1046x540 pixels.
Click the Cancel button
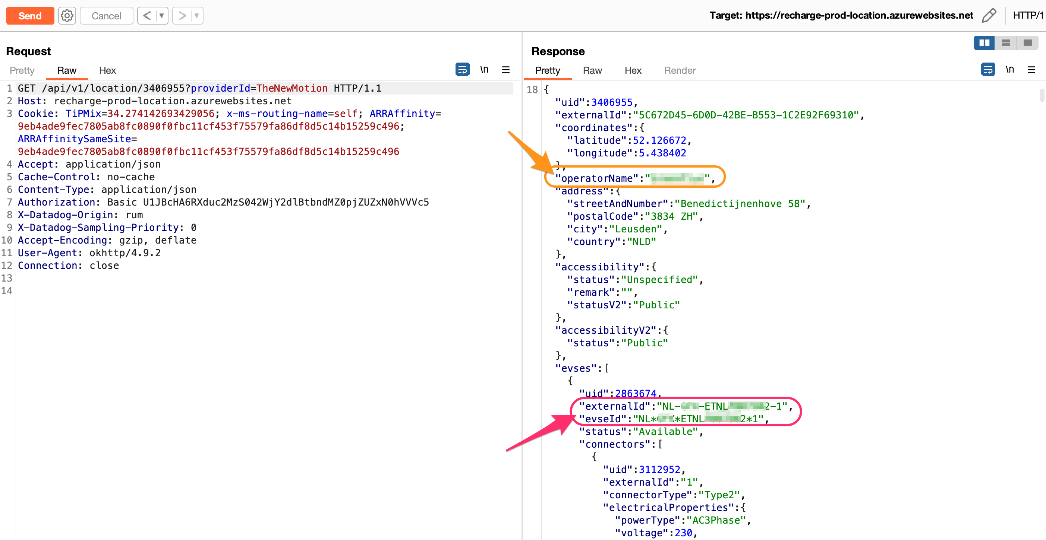click(x=106, y=16)
